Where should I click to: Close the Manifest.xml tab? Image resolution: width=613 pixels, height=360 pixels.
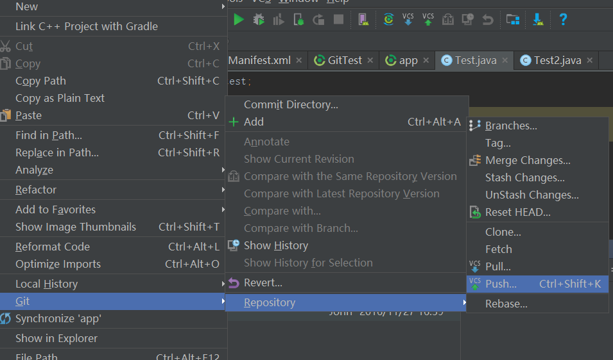point(298,60)
